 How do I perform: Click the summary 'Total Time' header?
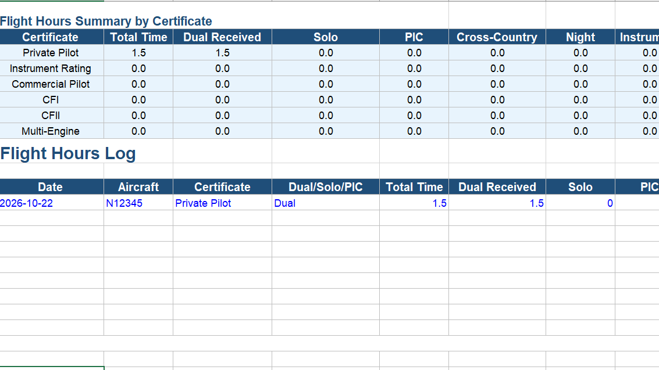coord(138,37)
